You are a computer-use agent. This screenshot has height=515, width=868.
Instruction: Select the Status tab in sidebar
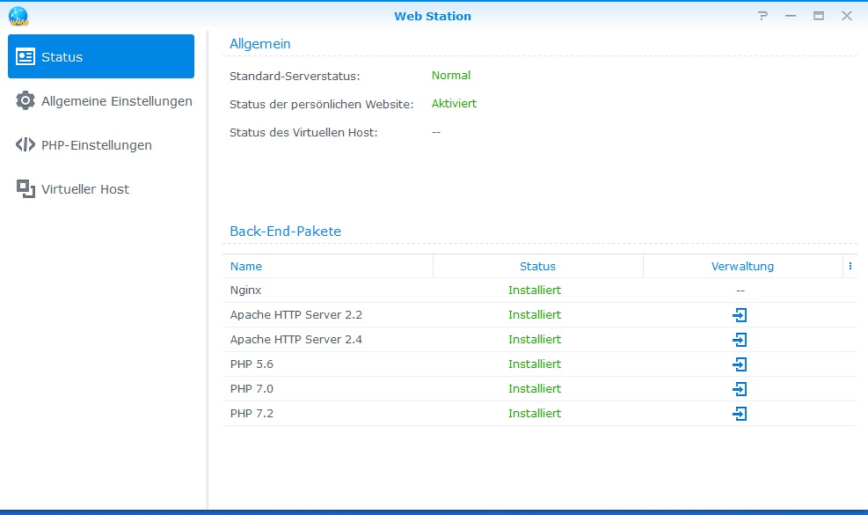(100, 57)
